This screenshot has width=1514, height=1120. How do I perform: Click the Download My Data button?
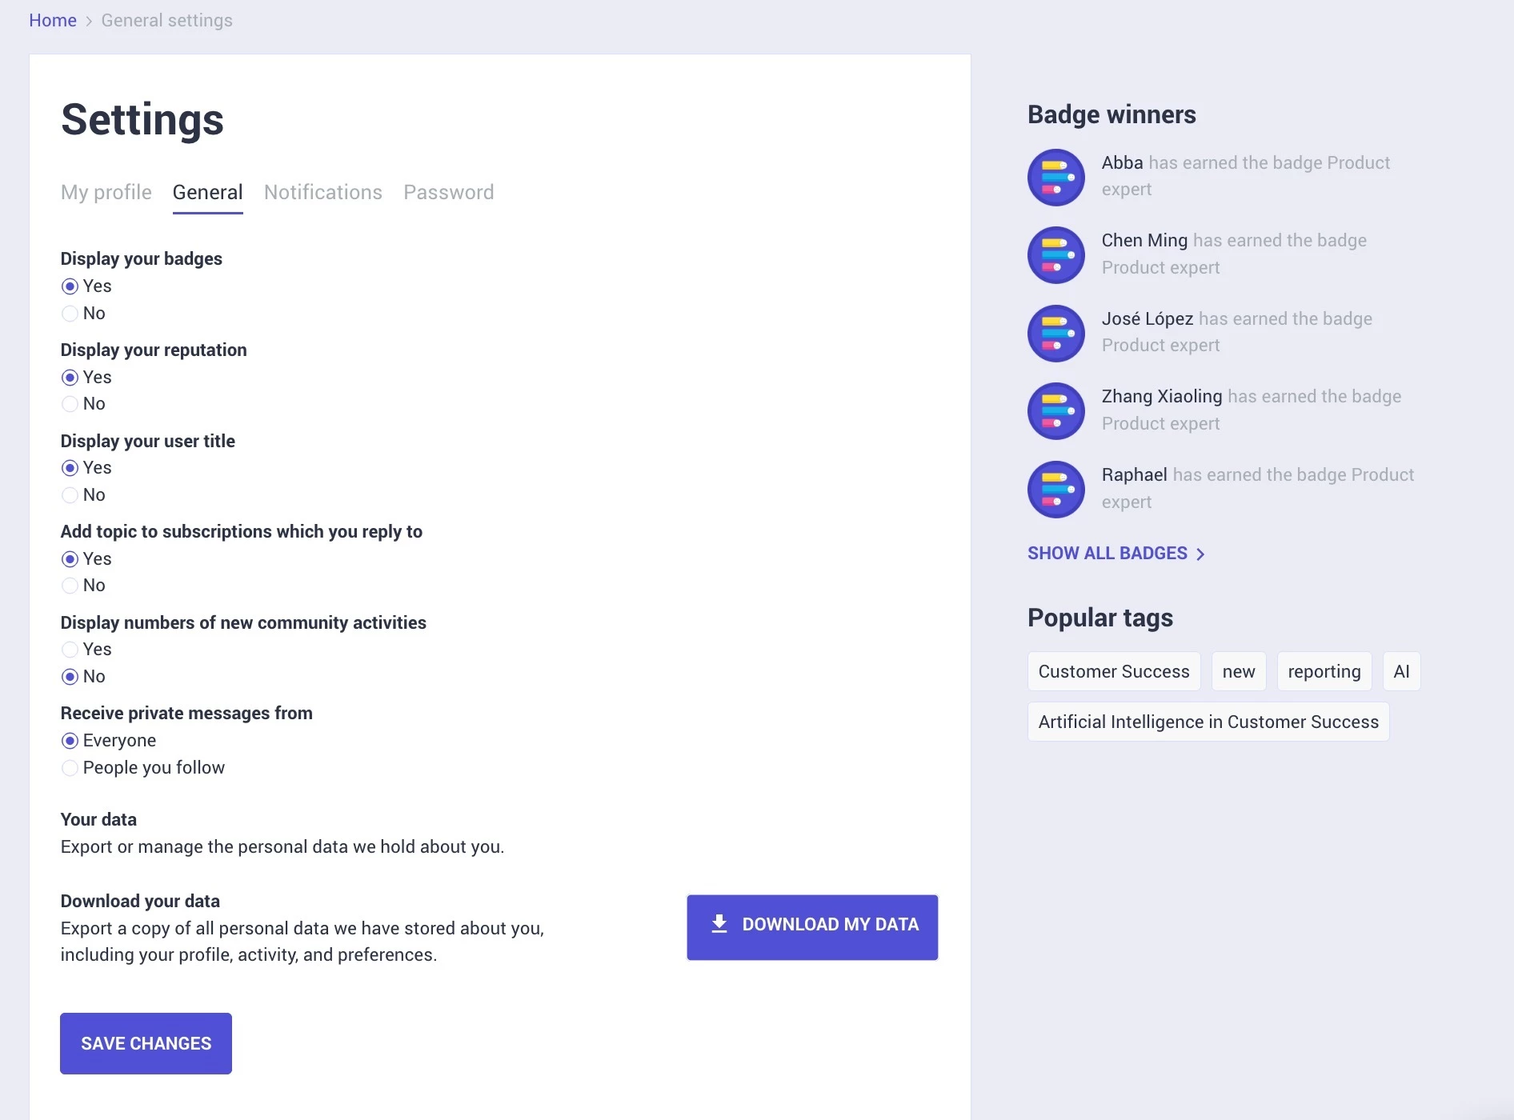(812, 927)
